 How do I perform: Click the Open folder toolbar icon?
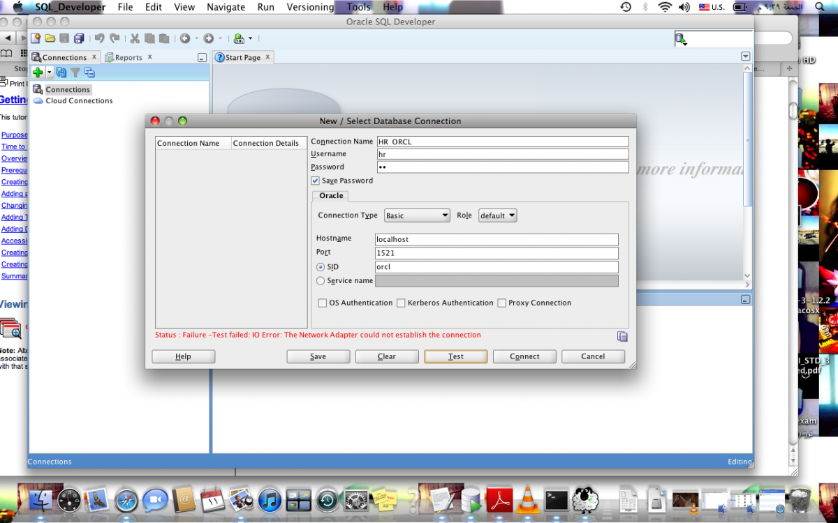pos(50,38)
